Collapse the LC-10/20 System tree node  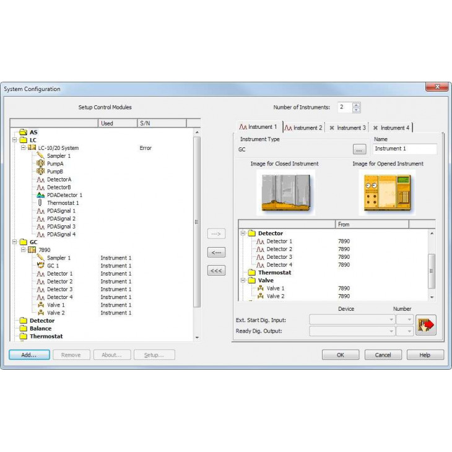tap(24, 148)
